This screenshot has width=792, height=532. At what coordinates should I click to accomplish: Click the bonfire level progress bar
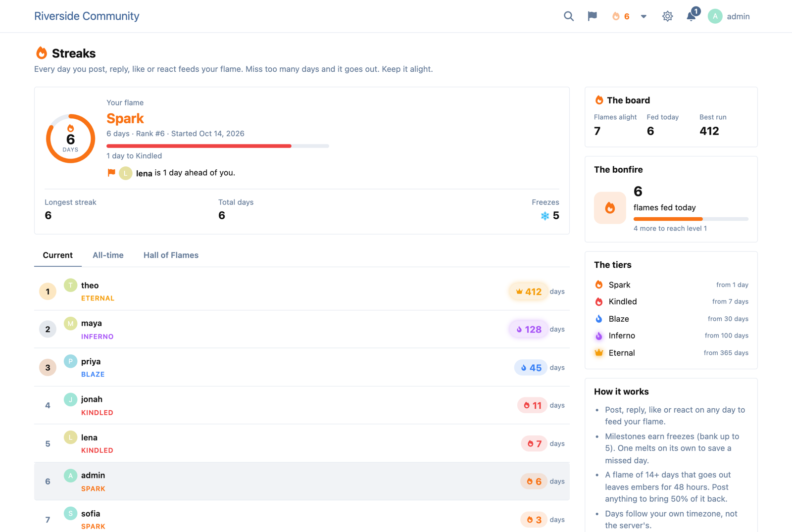691,219
